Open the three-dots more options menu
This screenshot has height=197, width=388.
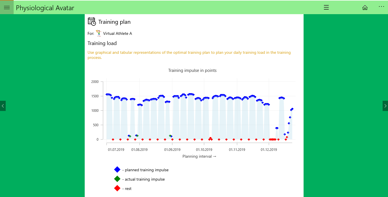(381, 7)
